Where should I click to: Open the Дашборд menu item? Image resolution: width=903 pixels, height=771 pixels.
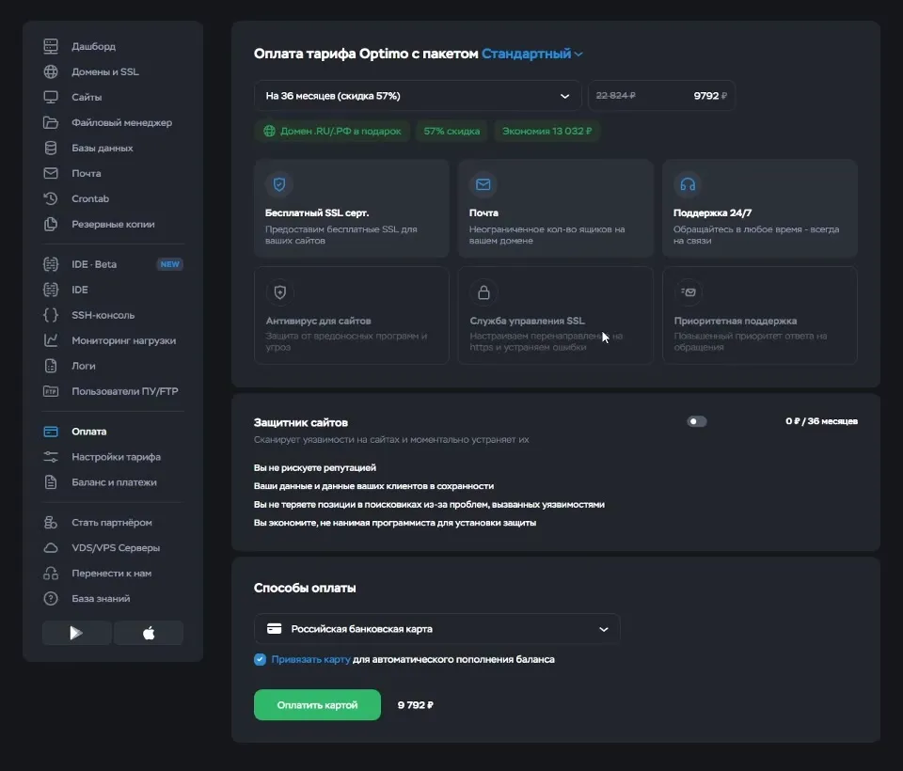coord(93,46)
